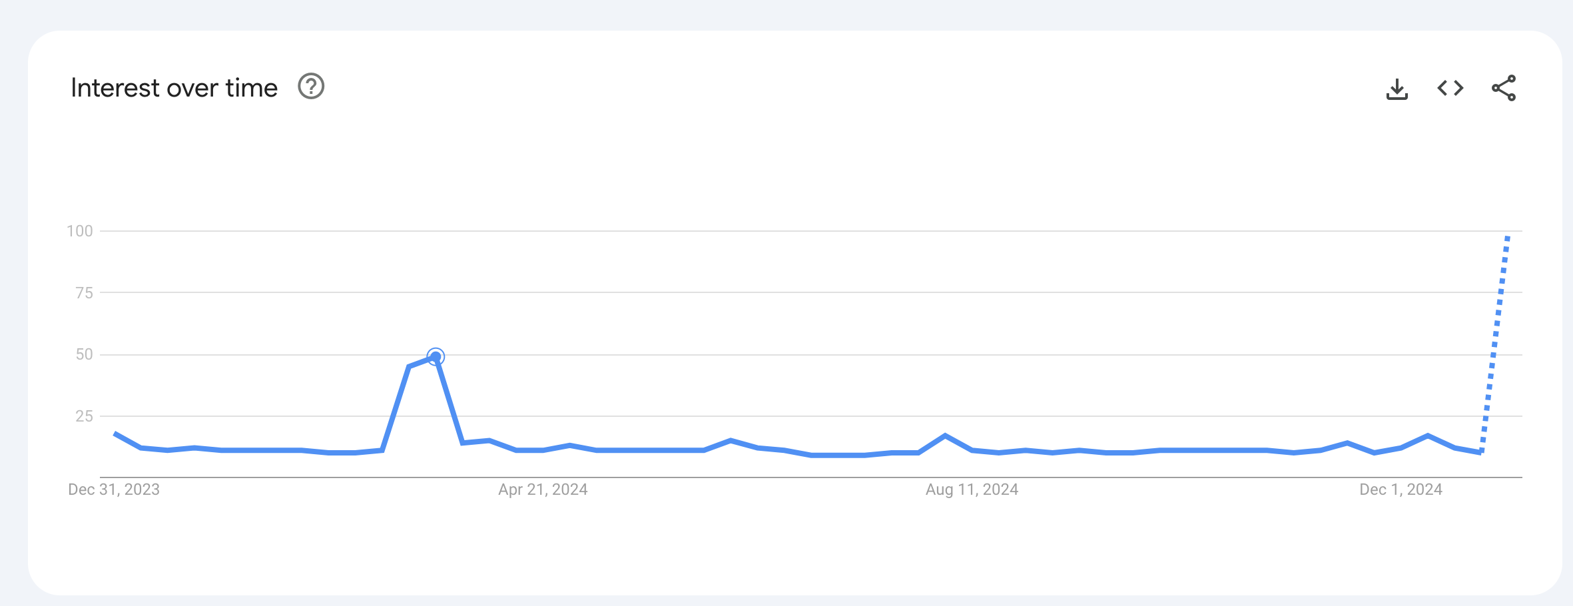Viewport: 1573px width, 606px height.
Task: Click the 25 value on the y-axis
Action: (84, 416)
